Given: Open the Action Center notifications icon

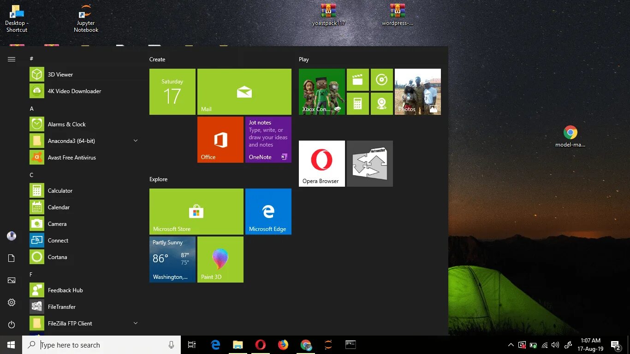Looking at the screenshot, I should coord(616,345).
